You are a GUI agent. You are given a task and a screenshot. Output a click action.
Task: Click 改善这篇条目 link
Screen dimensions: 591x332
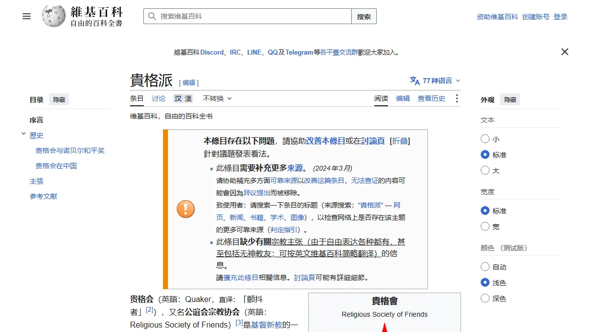coord(324,181)
